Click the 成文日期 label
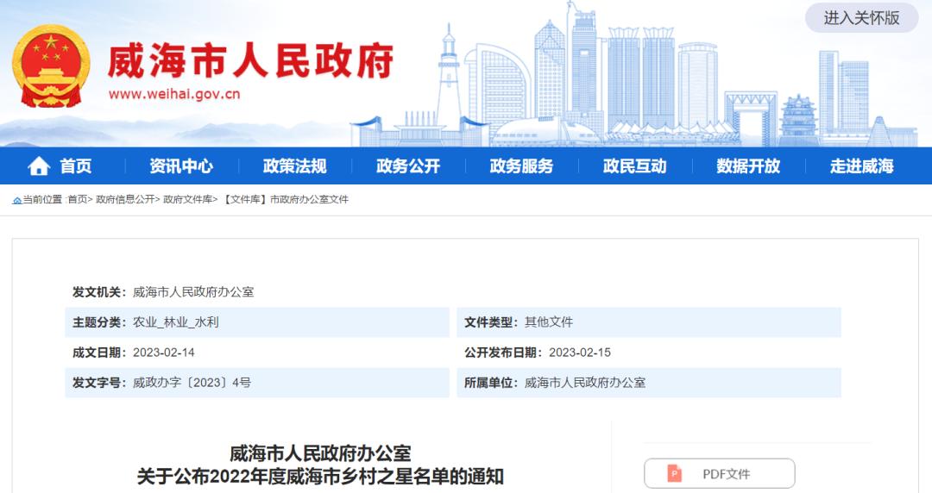The height and width of the screenshot is (493, 932). click(x=99, y=353)
